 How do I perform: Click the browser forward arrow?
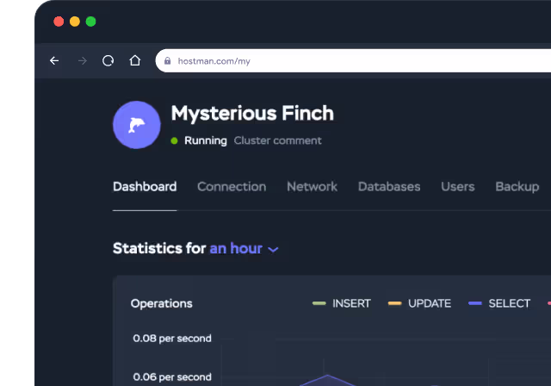[83, 61]
